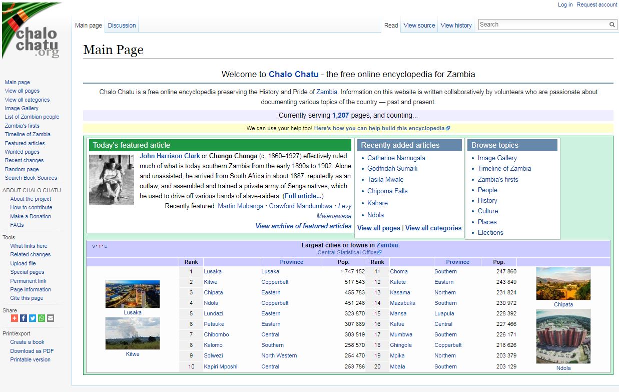The width and height of the screenshot is (619, 392).
Task: Select the Main page tab at top
Action: 89,26
